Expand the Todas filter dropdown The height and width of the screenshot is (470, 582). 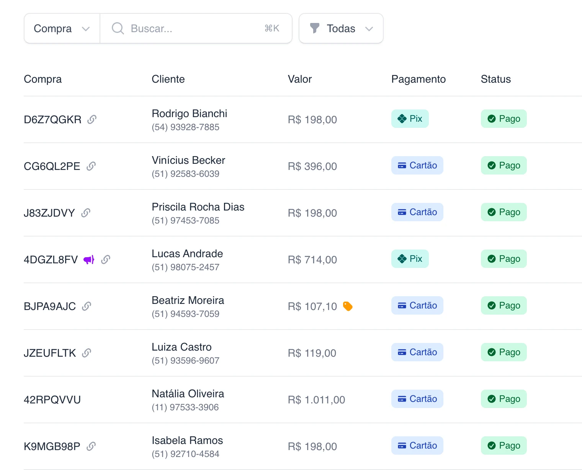tap(341, 29)
